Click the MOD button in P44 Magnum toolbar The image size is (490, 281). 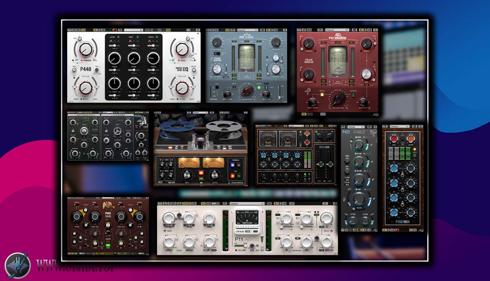[309, 30]
